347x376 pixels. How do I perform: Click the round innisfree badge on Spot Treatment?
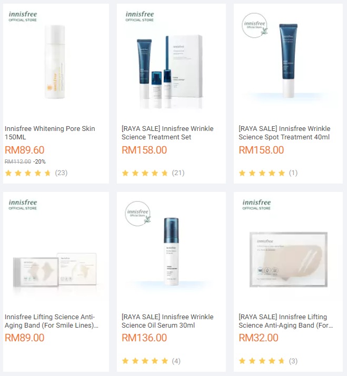pyautogui.click(x=254, y=25)
